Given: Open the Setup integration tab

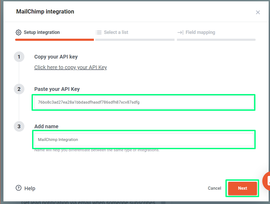Looking at the screenshot, I should (x=38, y=32).
